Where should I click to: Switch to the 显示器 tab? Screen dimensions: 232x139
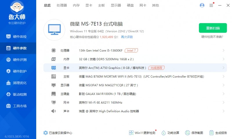116,6
